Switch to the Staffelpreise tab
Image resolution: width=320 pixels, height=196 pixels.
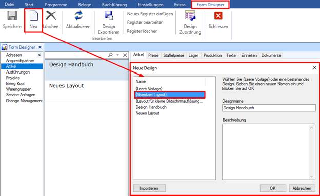173,55
